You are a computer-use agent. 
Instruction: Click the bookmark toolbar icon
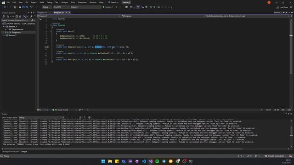(x=158, y=7)
